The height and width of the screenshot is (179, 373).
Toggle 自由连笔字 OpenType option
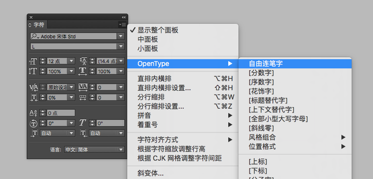295,64
